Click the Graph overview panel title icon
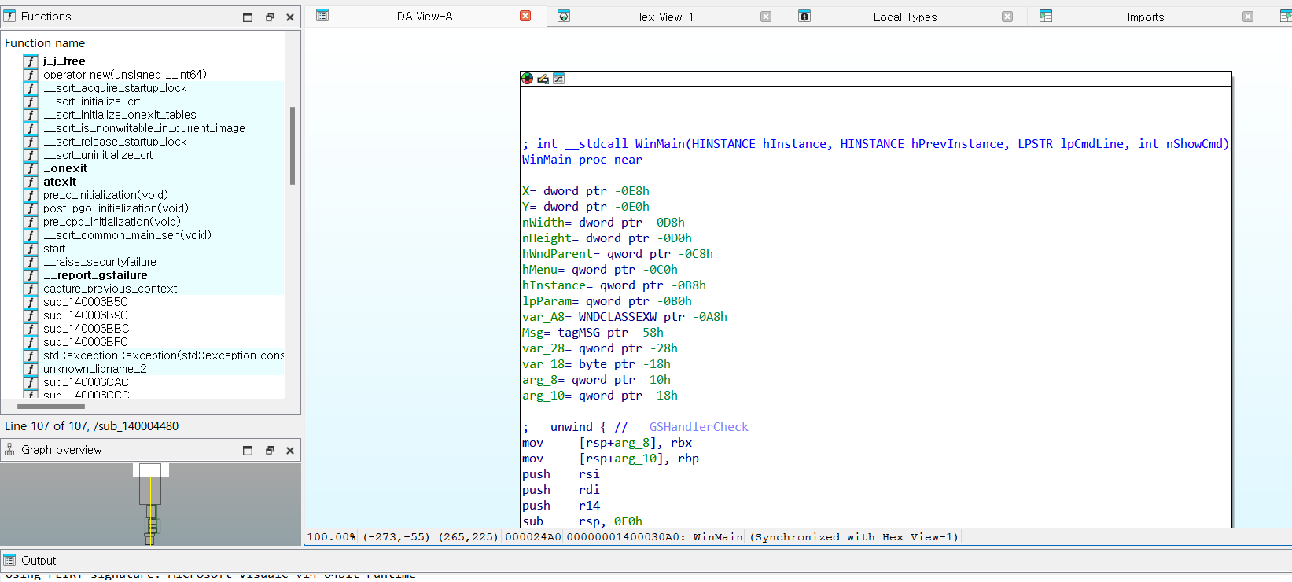1292x582 pixels. 9,450
